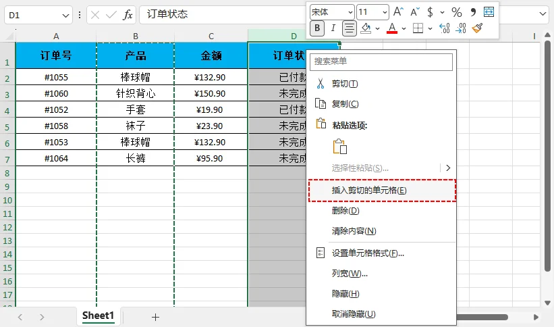The width and height of the screenshot is (554, 327).
Task: Choose 清除内容(N) menu item
Action: click(381, 231)
